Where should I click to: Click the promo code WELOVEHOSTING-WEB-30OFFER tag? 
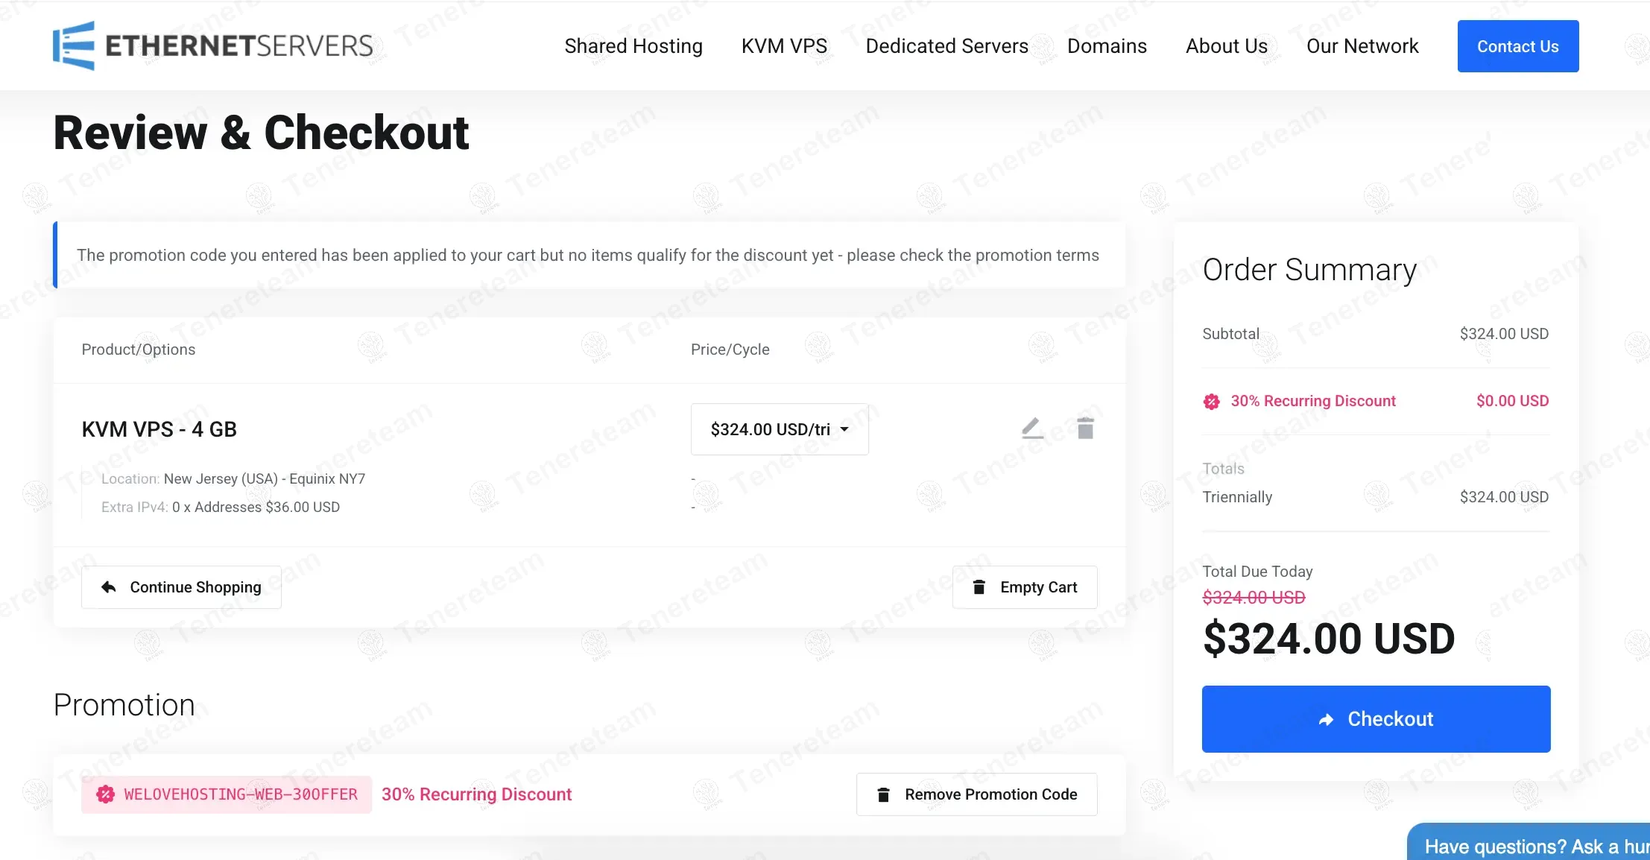(x=227, y=794)
